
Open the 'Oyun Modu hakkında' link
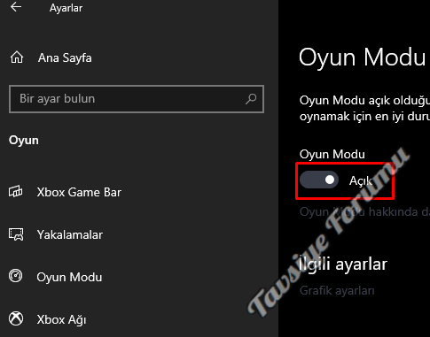coord(364,211)
